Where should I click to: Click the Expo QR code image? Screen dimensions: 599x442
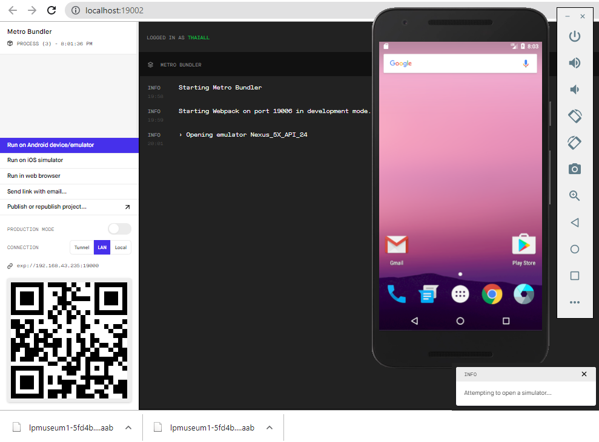coord(69,340)
